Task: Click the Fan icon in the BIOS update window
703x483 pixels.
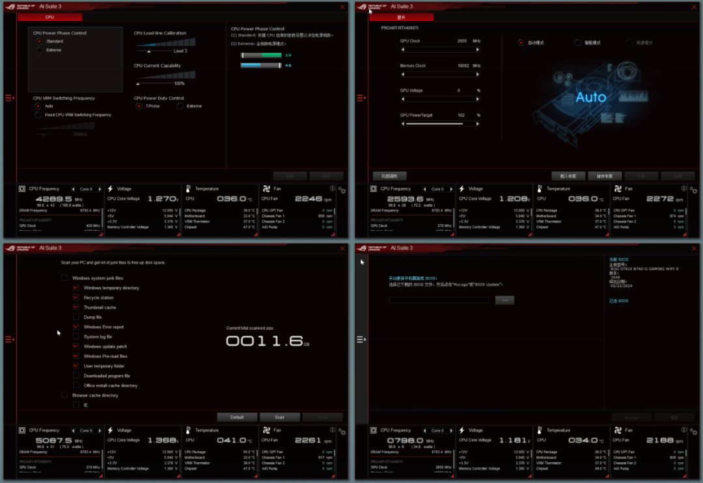Action: tap(618, 430)
